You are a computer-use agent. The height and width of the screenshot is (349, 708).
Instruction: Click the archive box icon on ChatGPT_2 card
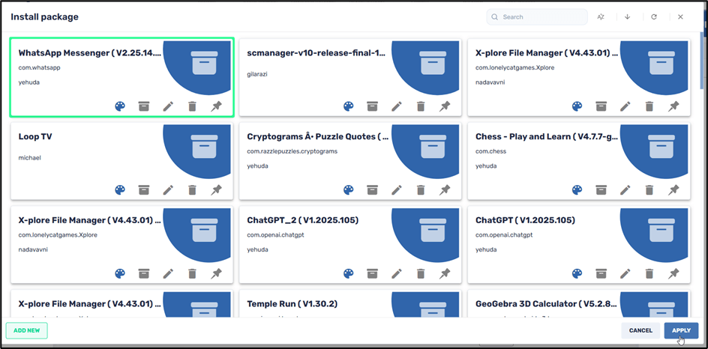click(373, 274)
